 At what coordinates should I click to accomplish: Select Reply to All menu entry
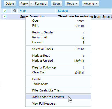(58, 37)
